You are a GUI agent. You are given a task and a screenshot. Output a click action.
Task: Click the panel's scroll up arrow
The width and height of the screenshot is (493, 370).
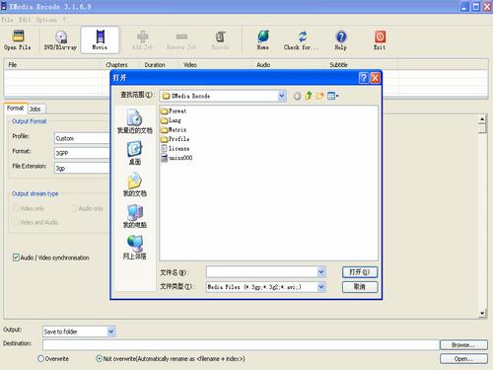(482, 119)
